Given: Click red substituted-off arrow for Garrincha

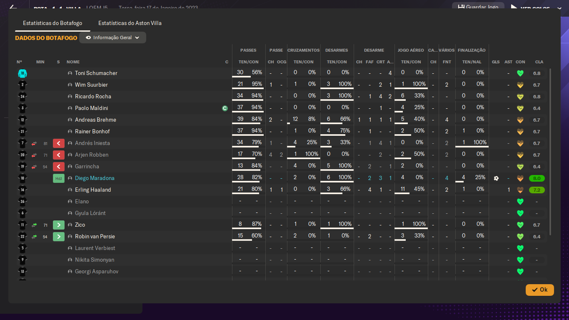Looking at the screenshot, I should pos(59,167).
